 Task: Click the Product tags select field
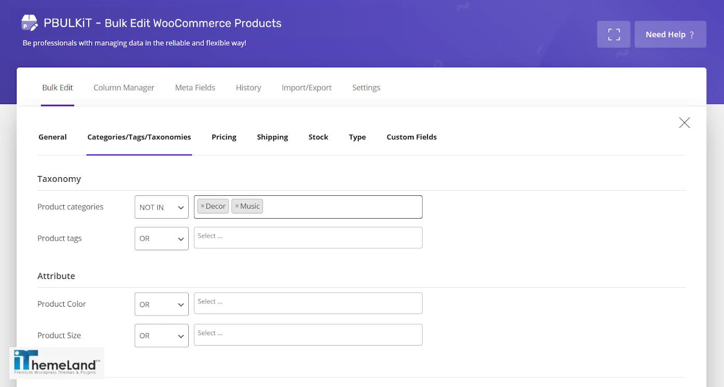(308, 238)
